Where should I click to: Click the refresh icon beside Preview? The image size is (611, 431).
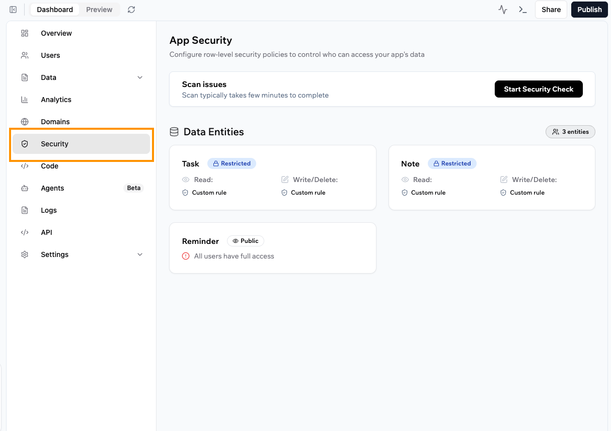tap(131, 10)
